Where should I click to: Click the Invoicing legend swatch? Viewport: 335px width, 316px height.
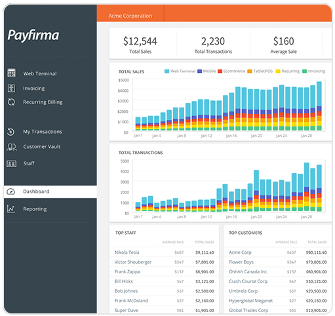click(304, 71)
